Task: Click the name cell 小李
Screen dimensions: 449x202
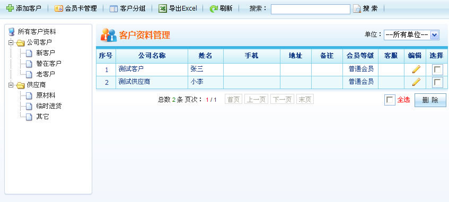Action: click(x=206, y=83)
